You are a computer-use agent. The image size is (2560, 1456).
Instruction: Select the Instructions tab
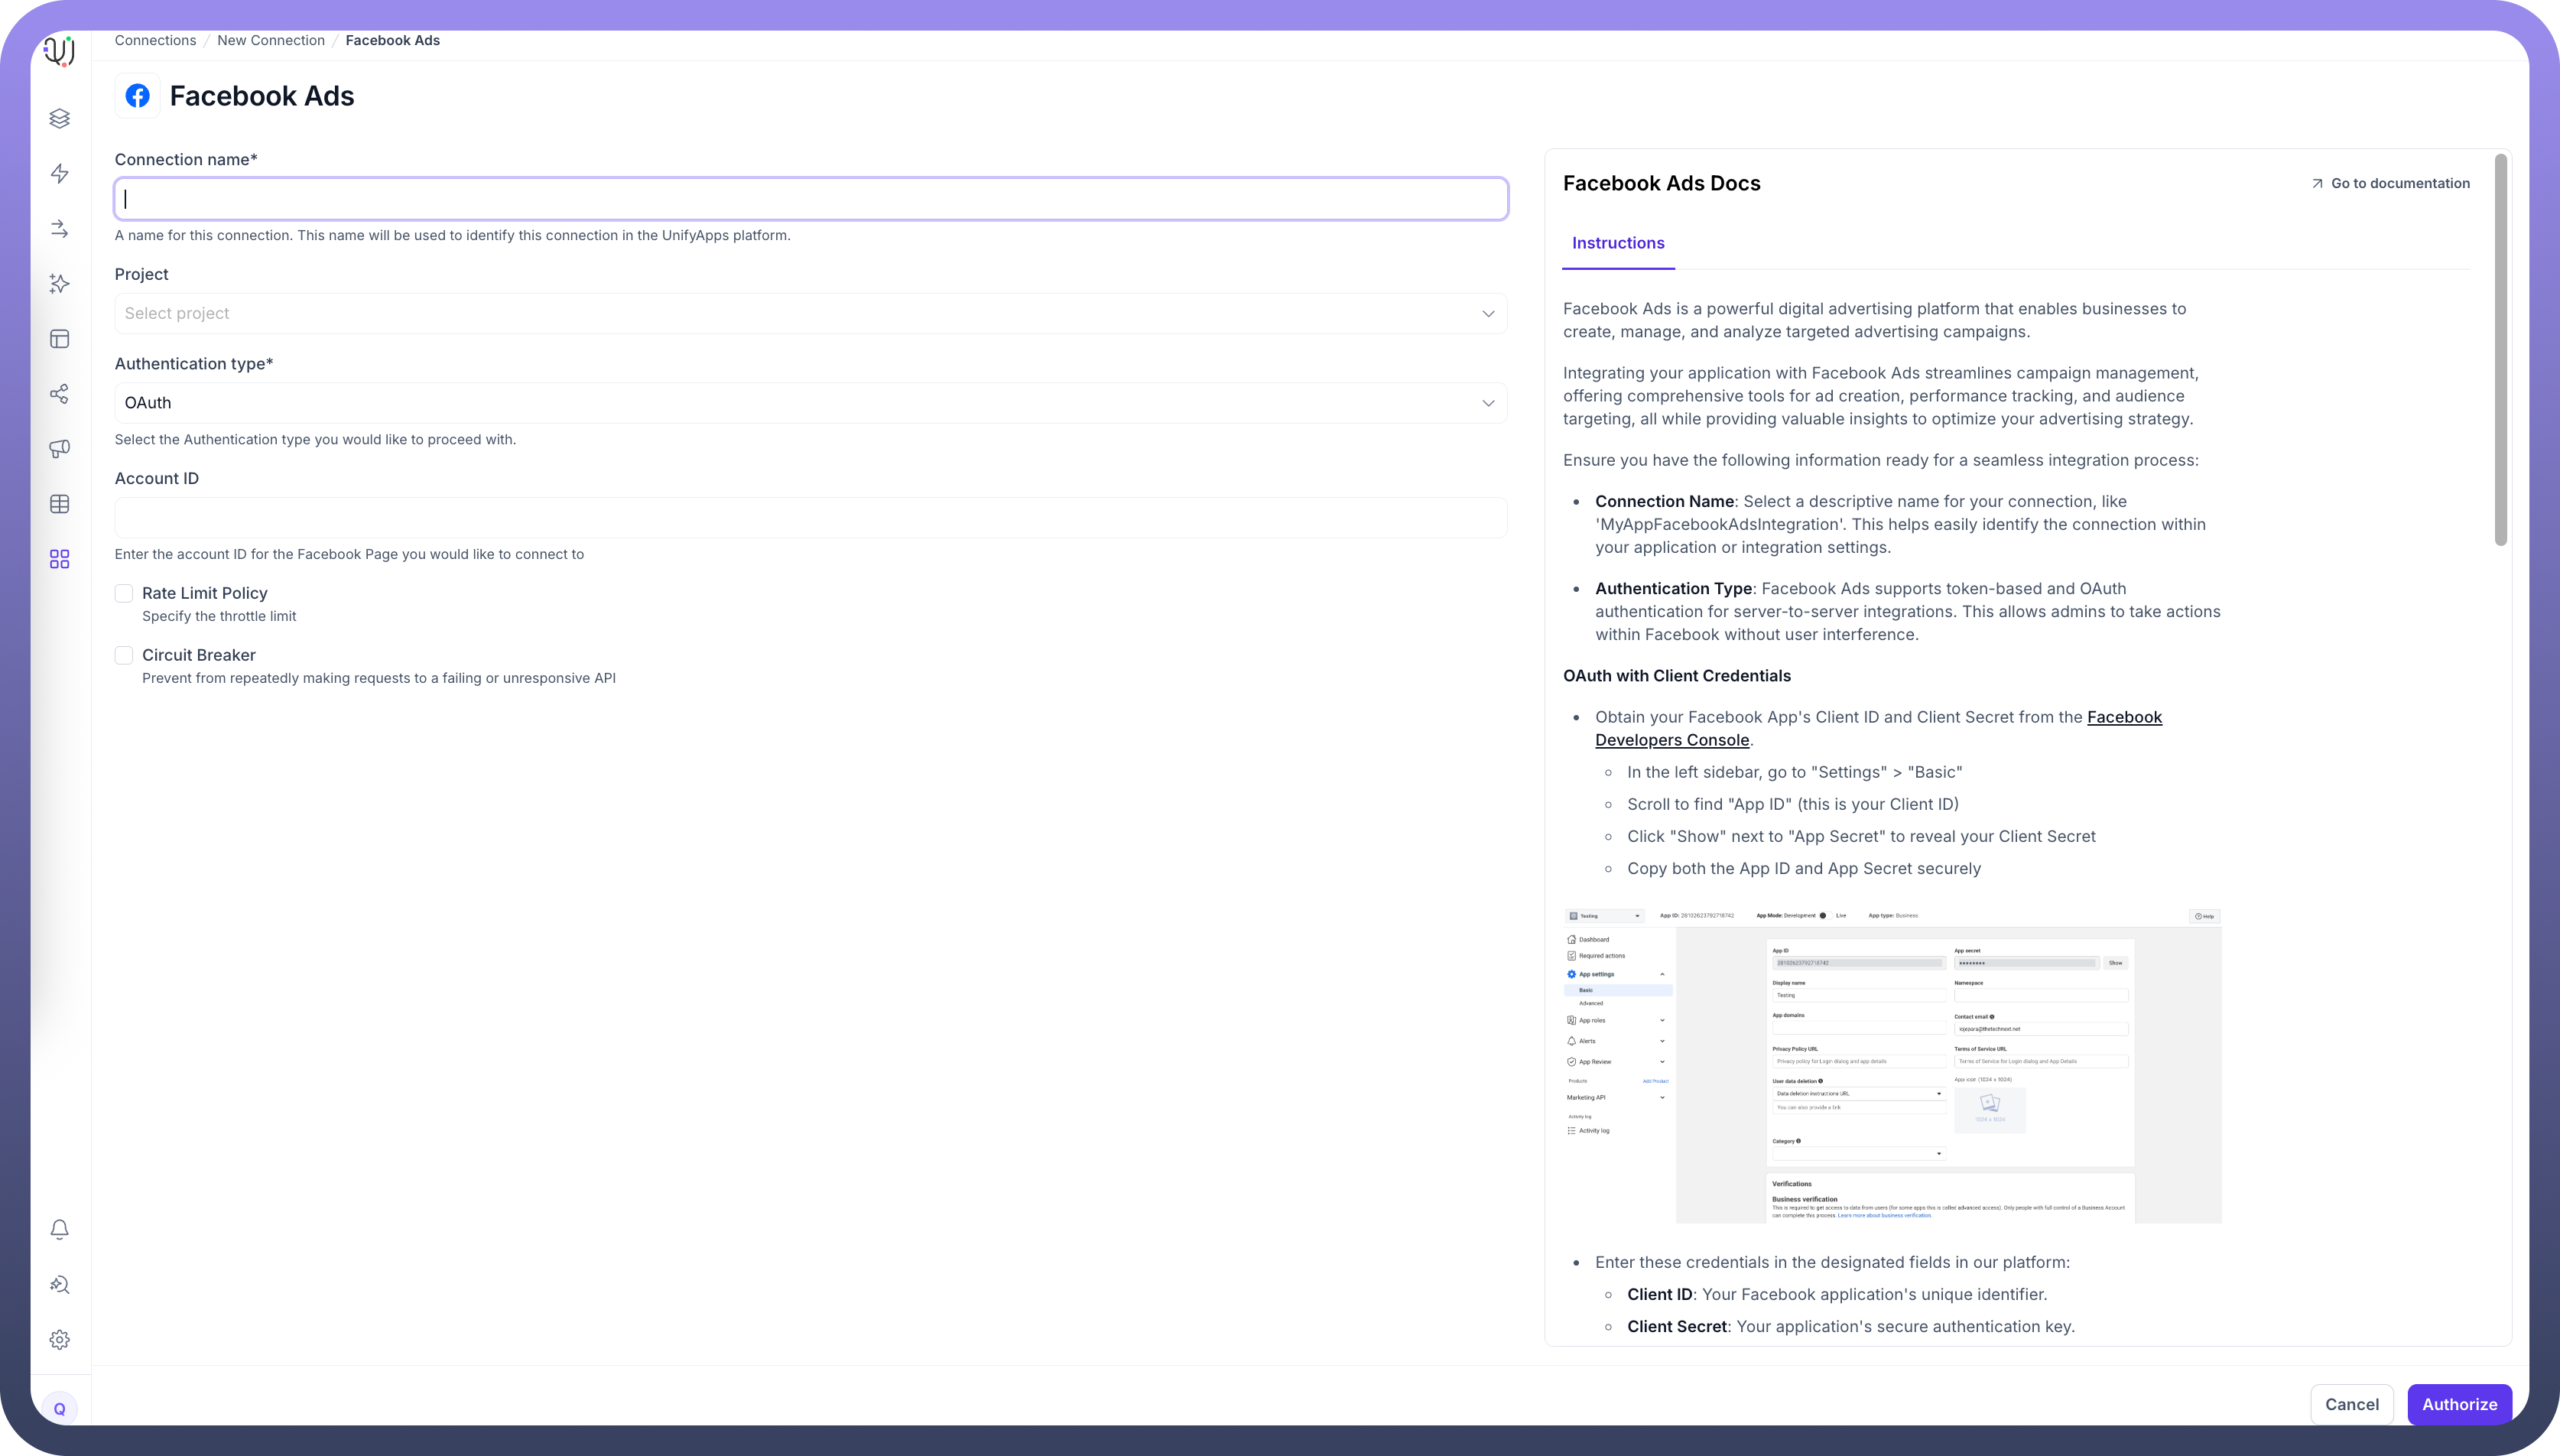pos(1617,243)
